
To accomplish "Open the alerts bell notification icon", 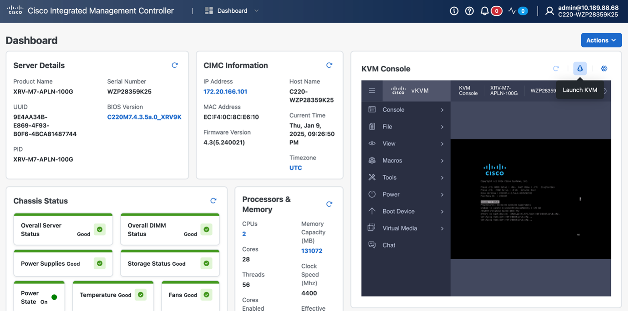I will 484,10.
